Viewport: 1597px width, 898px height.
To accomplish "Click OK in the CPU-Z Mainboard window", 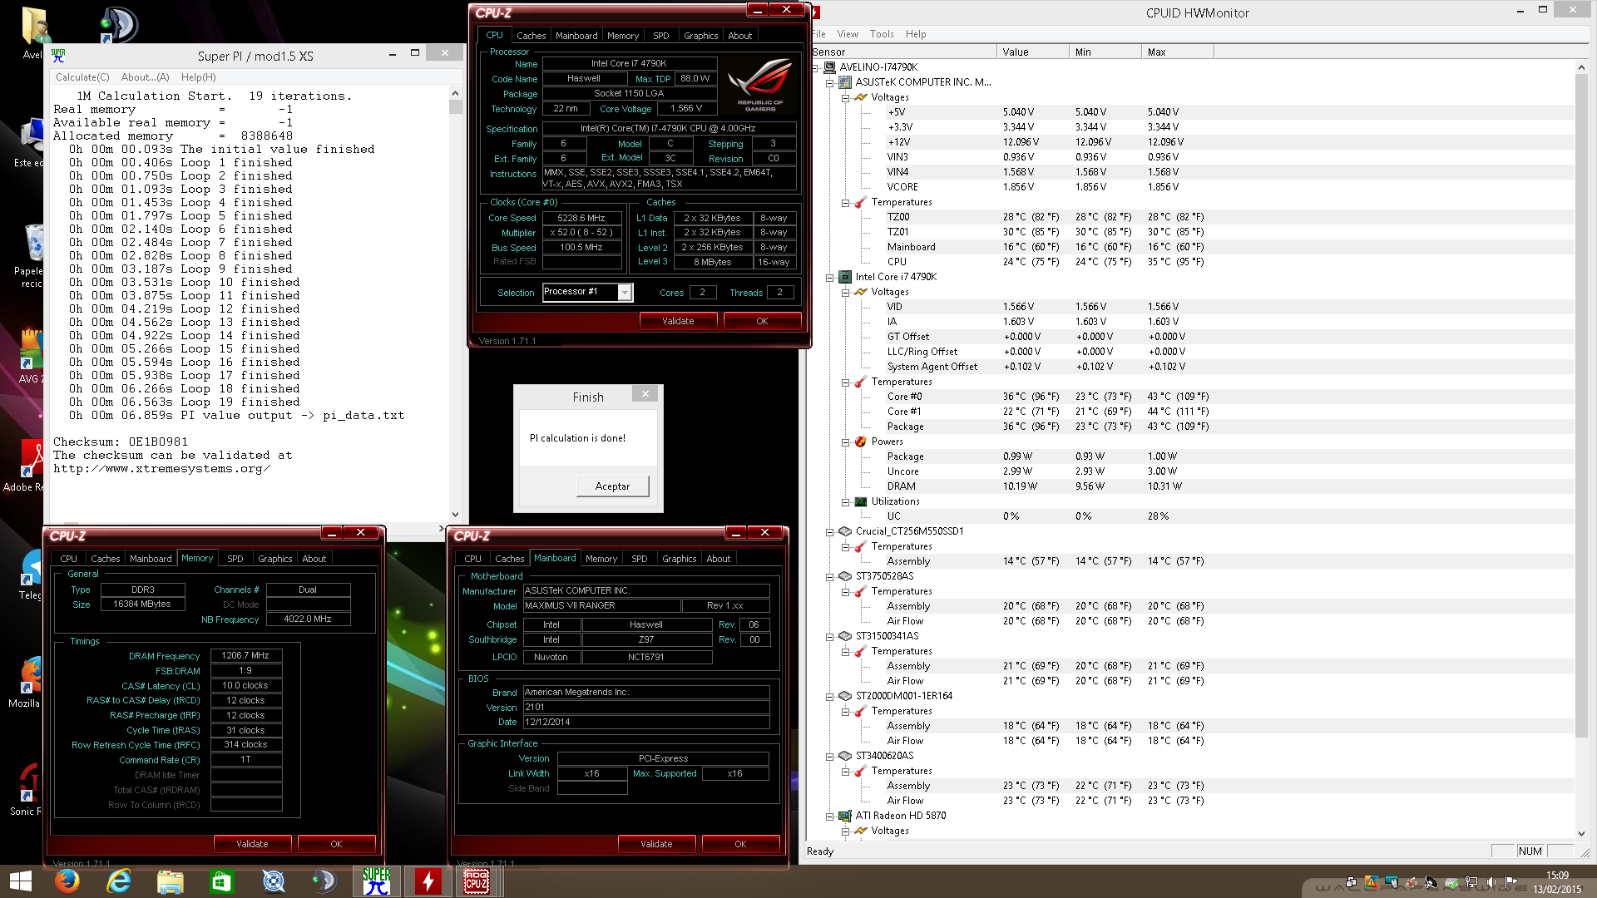I will coord(740,844).
